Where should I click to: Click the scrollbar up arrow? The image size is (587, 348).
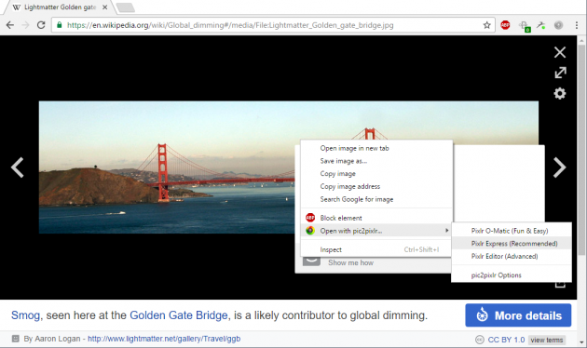click(x=581, y=40)
